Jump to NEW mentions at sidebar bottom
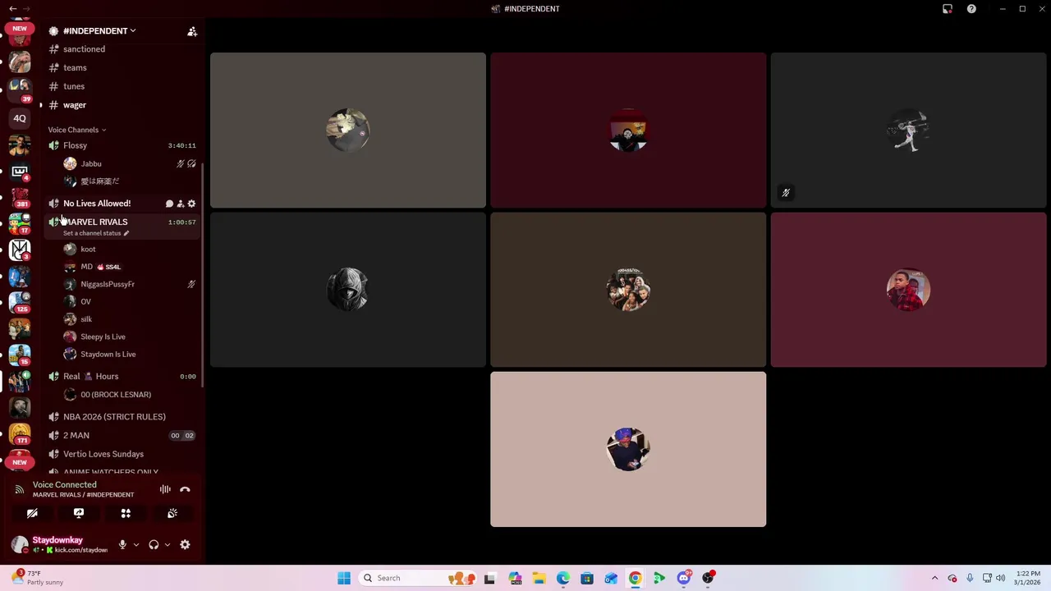Viewport: 1051px width, 591px height. [20, 462]
